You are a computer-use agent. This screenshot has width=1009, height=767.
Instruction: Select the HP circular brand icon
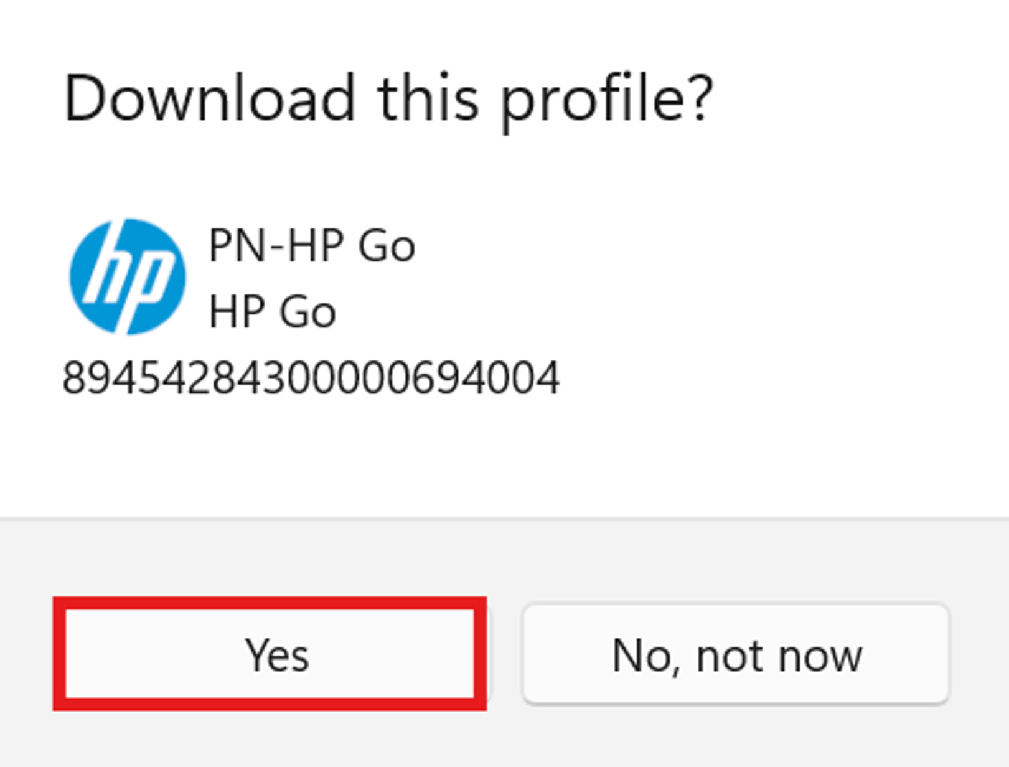(128, 276)
